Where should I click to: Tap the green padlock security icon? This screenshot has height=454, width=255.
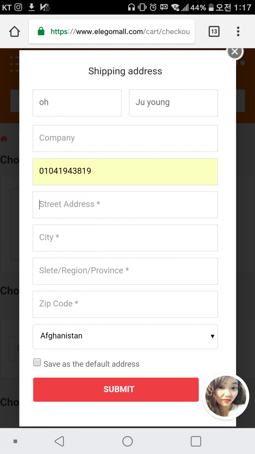(x=41, y=31)
